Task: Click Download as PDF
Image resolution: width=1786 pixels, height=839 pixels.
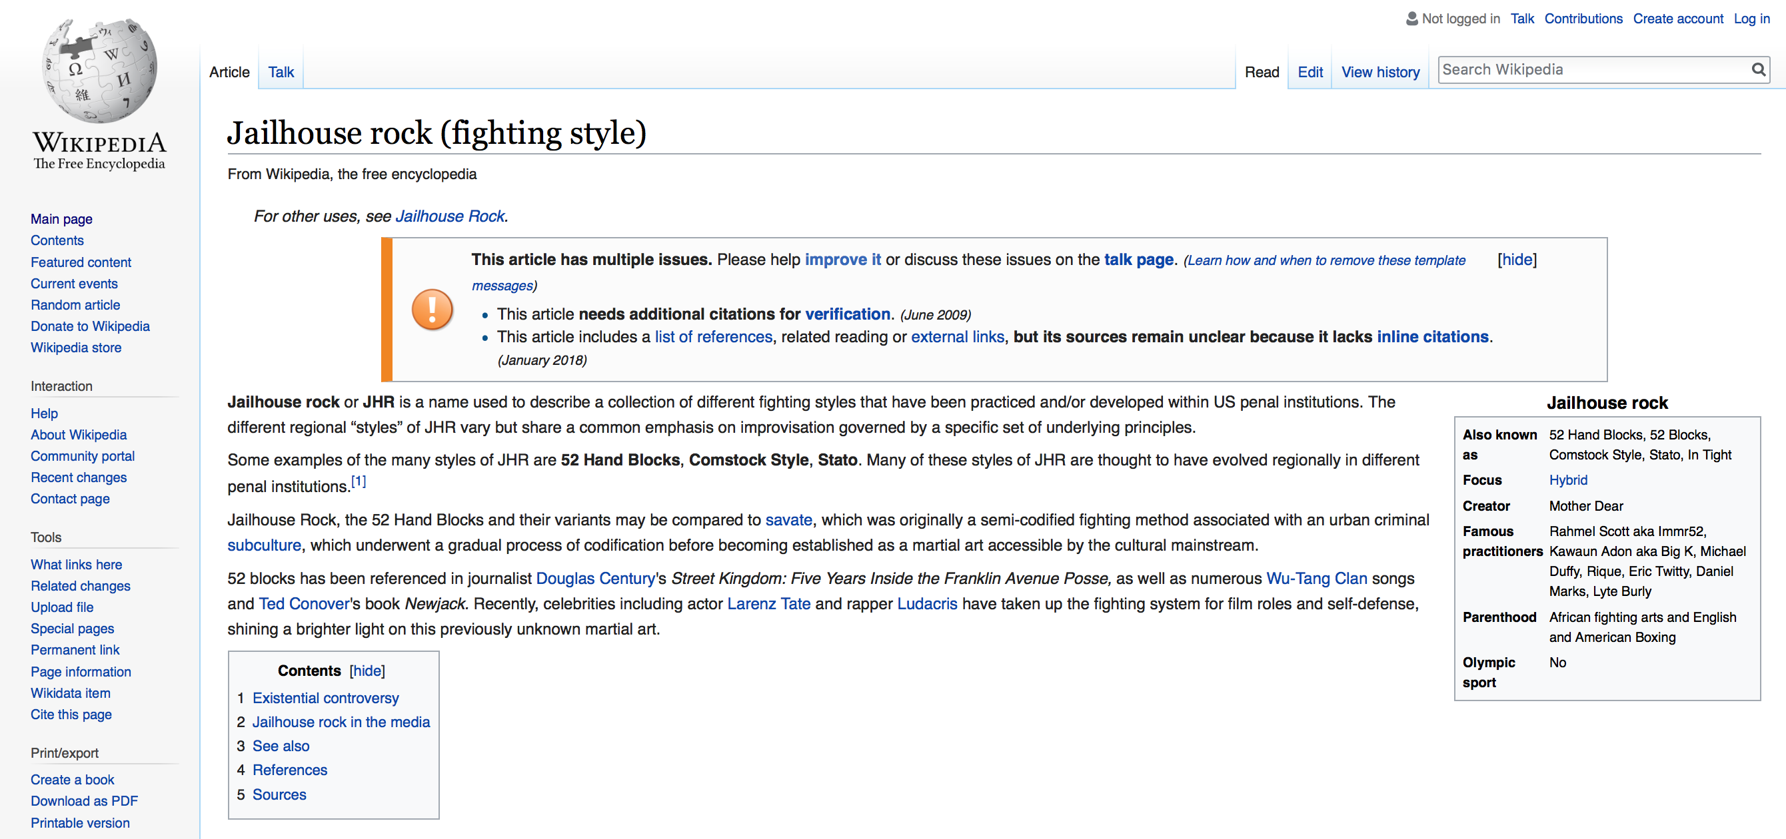Action: [x=84, y=801]
